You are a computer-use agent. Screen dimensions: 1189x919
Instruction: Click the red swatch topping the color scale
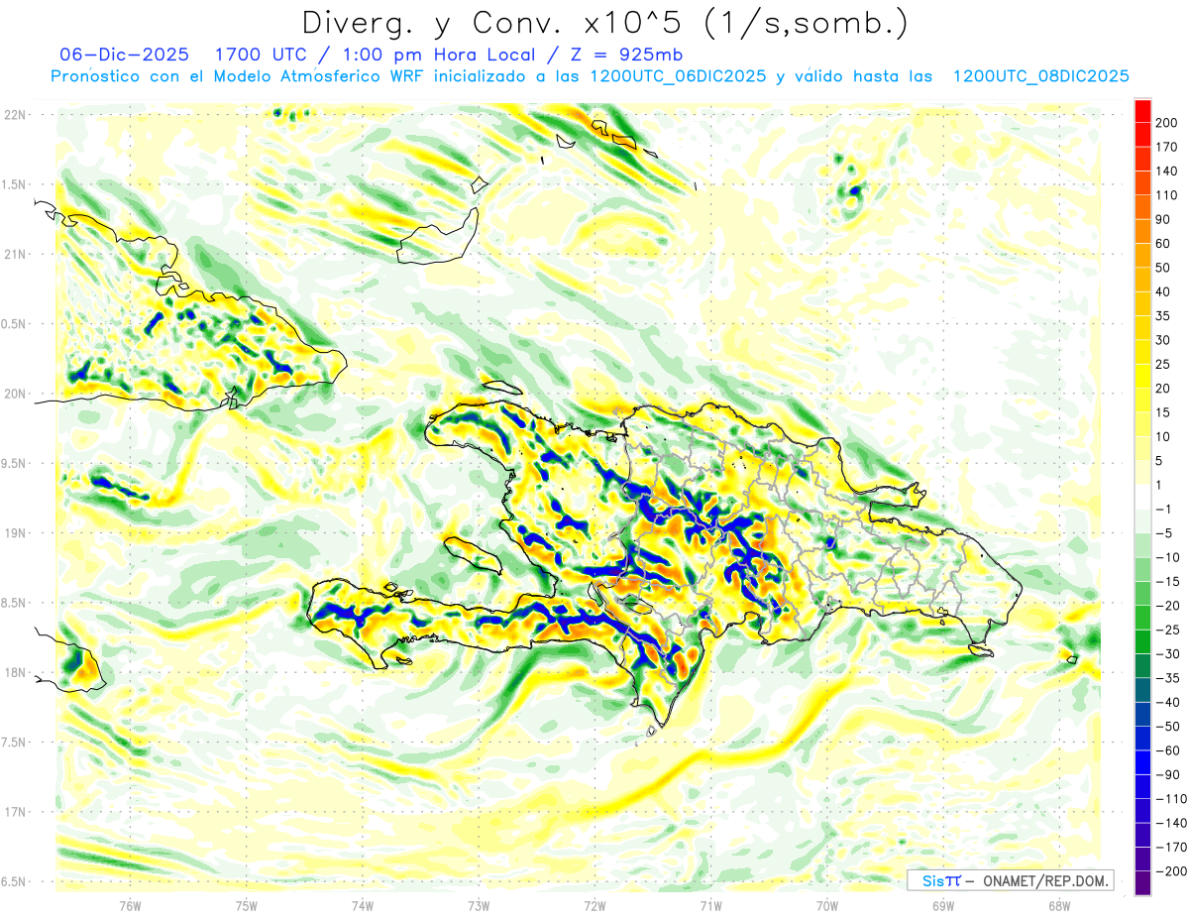1142,110
